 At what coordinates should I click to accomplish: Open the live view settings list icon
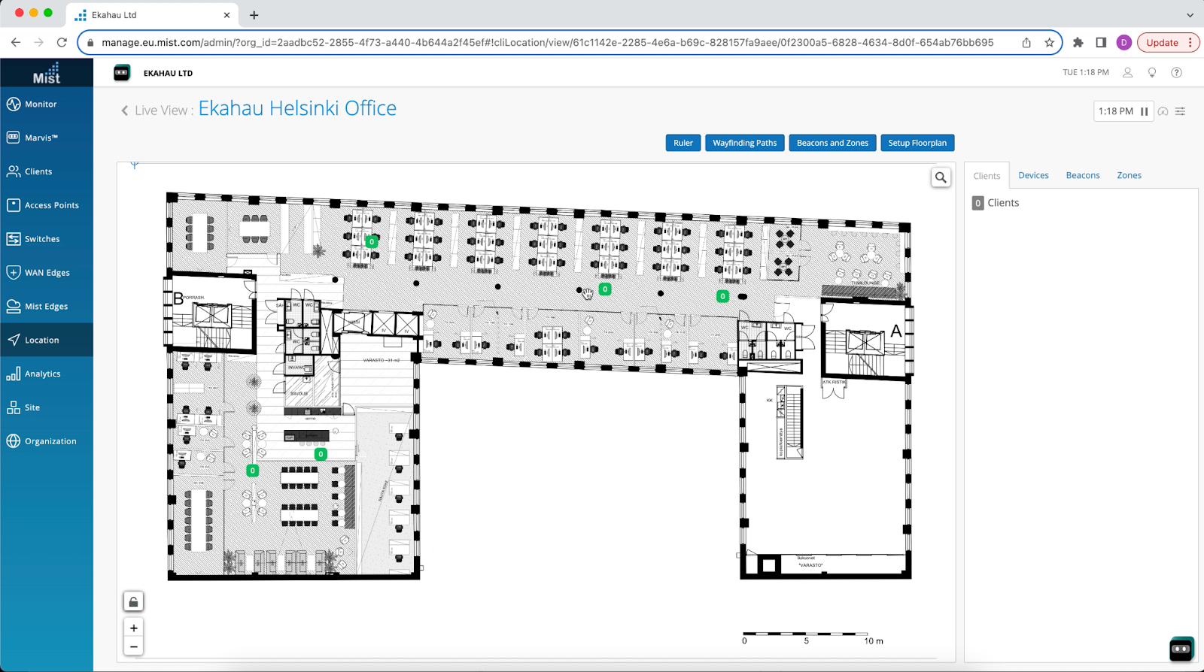(1180, 111)
